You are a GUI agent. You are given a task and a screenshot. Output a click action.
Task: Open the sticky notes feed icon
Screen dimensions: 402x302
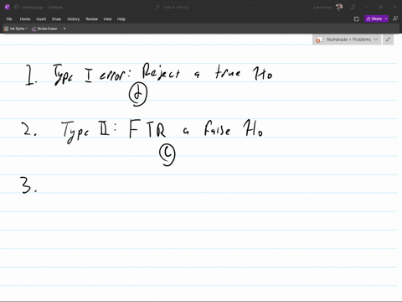coord(357,19)
